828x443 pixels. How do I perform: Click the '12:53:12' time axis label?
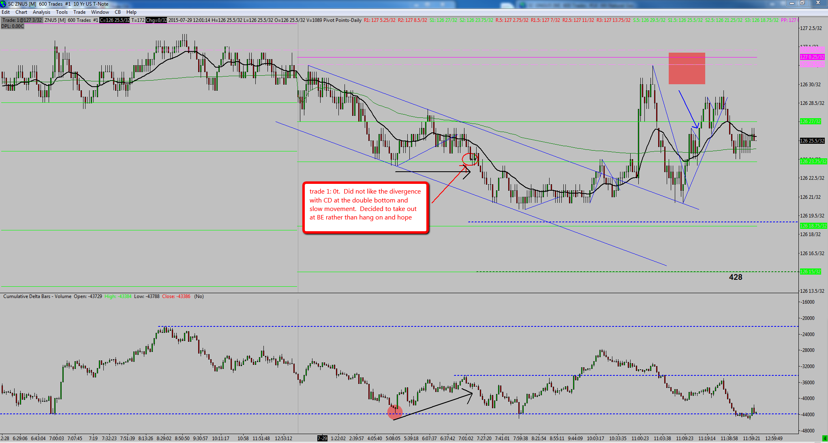(x=283, y=439)
